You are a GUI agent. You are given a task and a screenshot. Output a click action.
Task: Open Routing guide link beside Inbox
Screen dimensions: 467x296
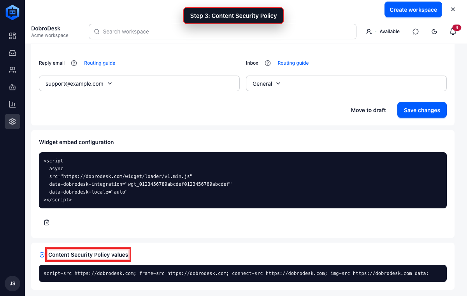click(293, 63)
